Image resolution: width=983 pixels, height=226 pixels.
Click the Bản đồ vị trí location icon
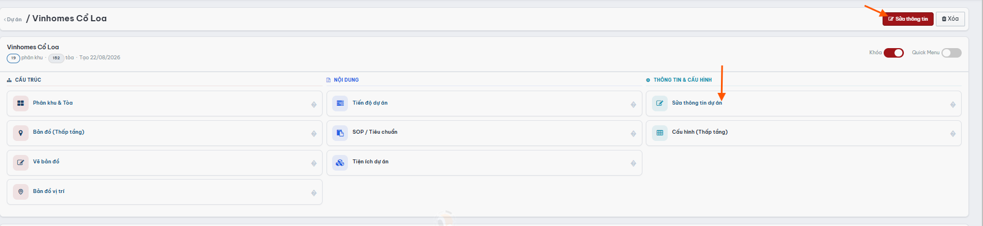tap(21, 192)
